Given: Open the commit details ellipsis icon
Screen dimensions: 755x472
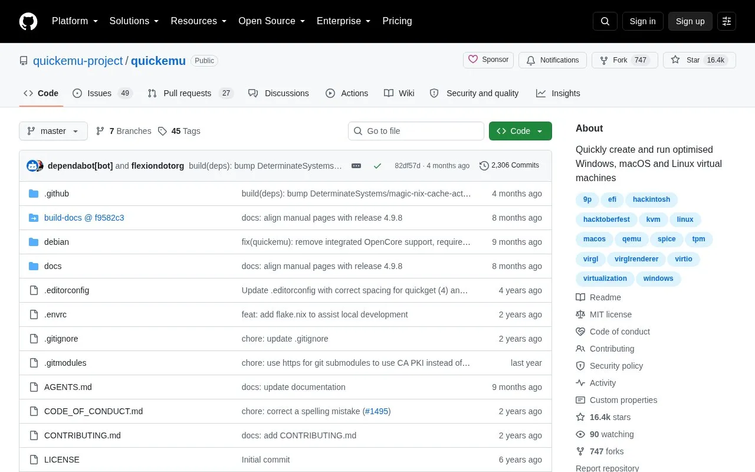Looking at the screenshot, I should 356,166.
